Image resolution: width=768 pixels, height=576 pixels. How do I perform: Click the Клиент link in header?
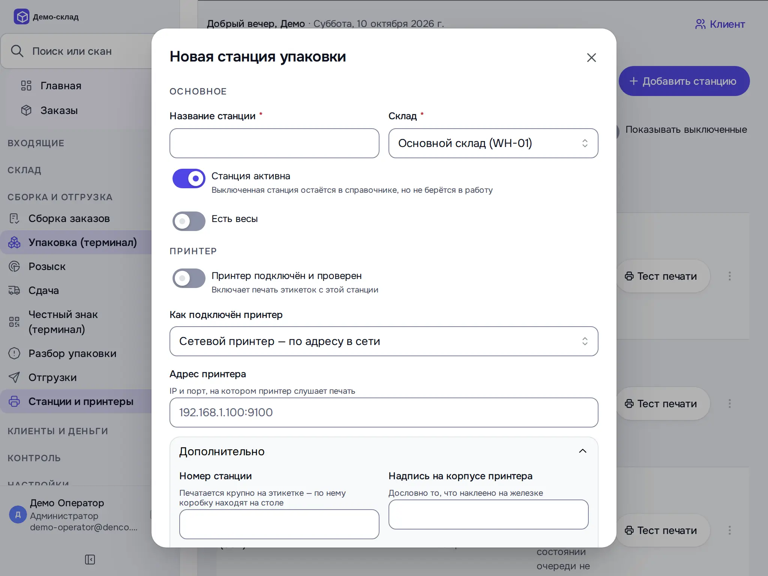point(720,24)
